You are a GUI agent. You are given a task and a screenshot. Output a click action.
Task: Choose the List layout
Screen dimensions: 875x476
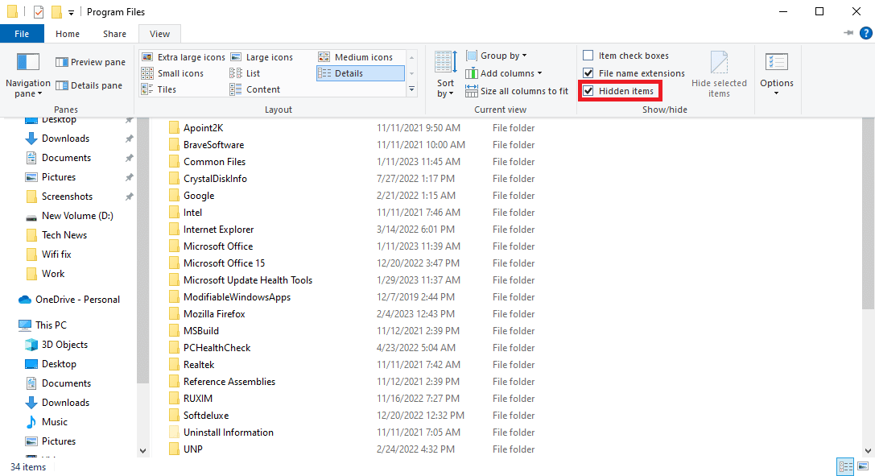(x=245, y=73)
